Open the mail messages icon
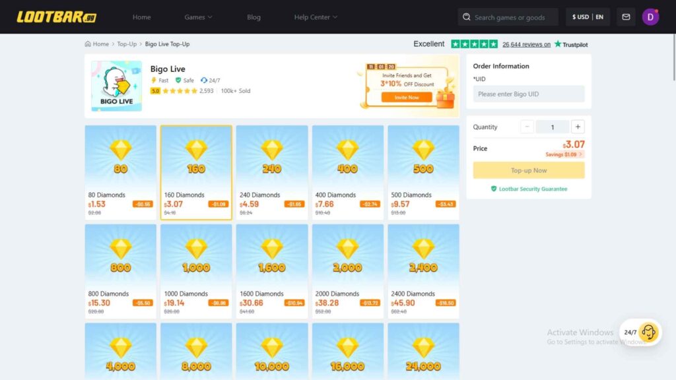The image size is (676, 380). point(626,16)
